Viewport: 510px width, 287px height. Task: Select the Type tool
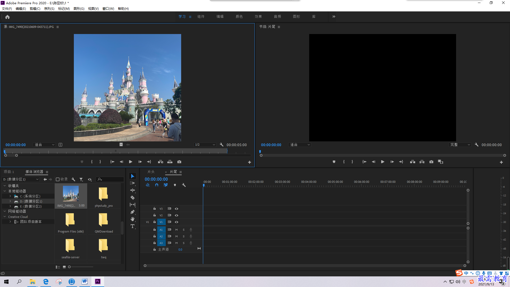133,226
